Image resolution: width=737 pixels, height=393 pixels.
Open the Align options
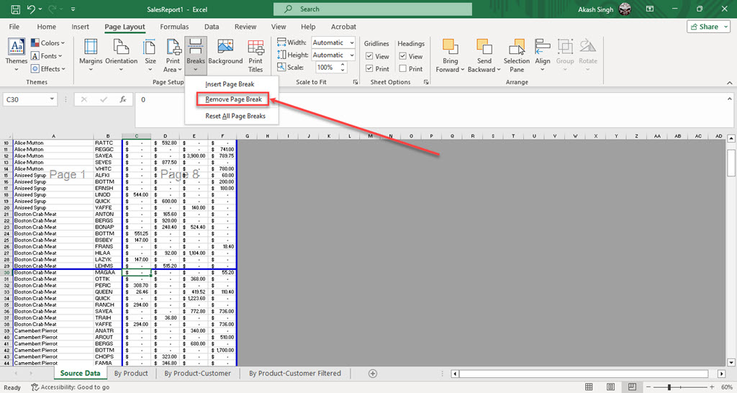(x=543, y=55)
